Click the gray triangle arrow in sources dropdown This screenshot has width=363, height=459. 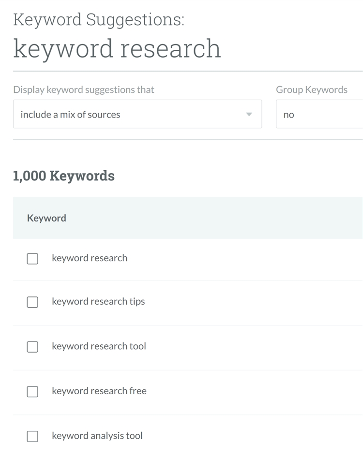pos(249,115)
